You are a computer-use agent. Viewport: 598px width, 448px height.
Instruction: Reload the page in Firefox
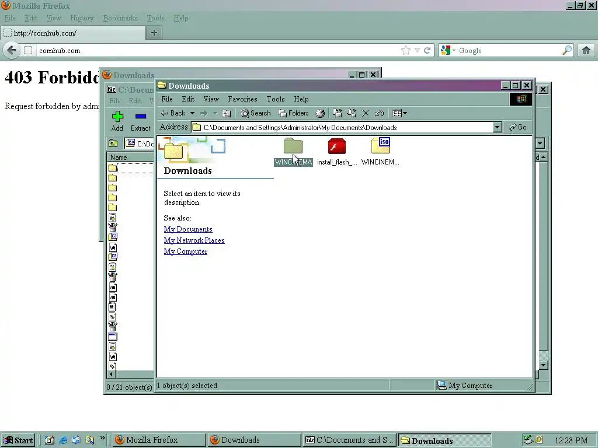(427, 50)
